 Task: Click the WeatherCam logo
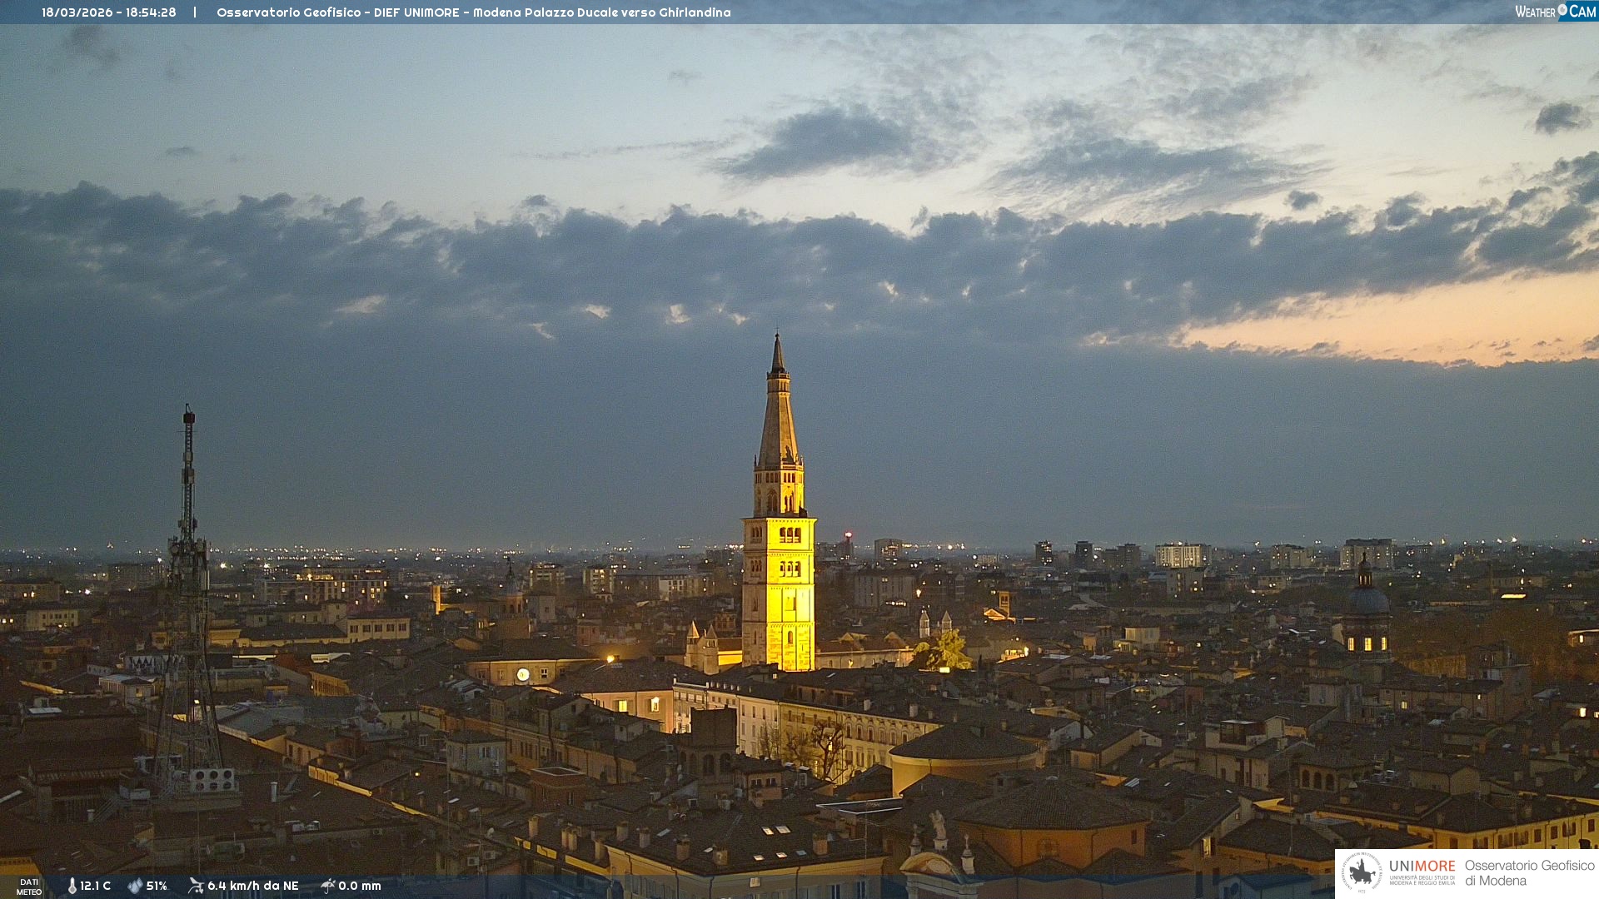pos(1555,12)
